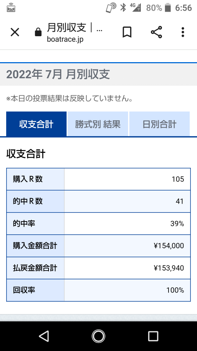197x351 pixels.
Task: Tap the 2022年 7月 月別収支 heading
Action: pos(58,74)
